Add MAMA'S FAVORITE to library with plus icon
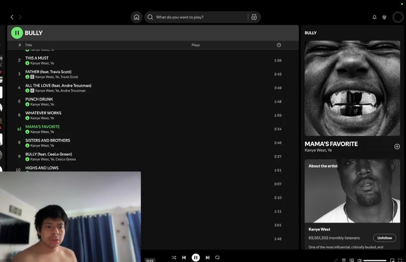Screen dimensions: 406x262 pos(397,147)
